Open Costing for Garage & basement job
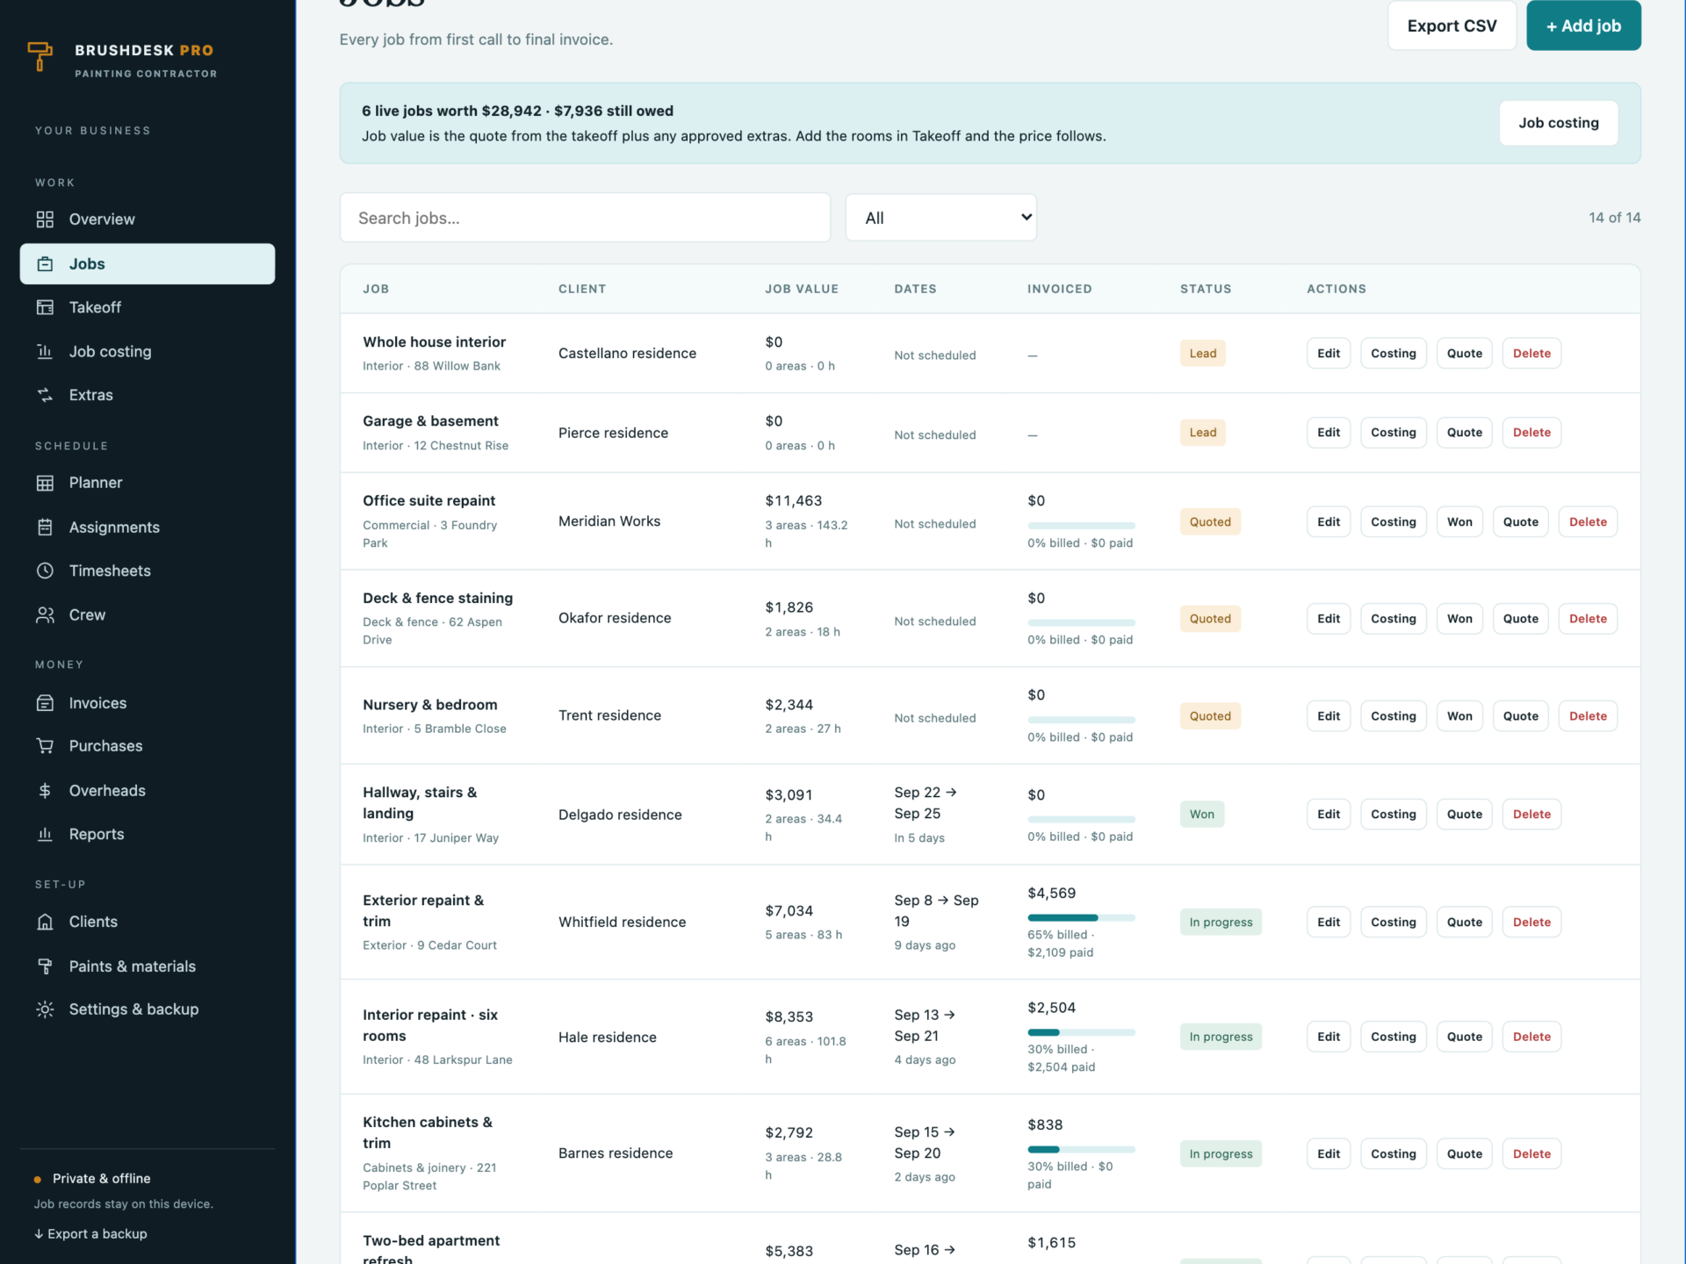Screen dimensions: 1686x1264 [1393, 433]
